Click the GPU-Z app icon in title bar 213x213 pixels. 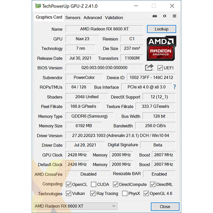[x=38, y=6]
